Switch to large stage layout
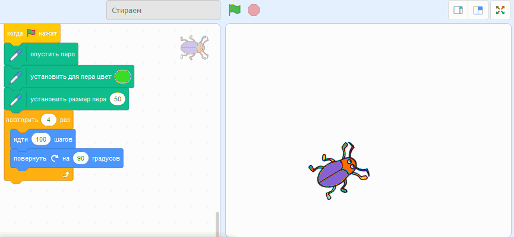 click(478, 10)
